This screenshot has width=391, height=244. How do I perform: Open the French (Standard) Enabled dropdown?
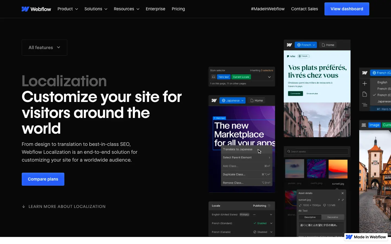[x=271, y=223]
